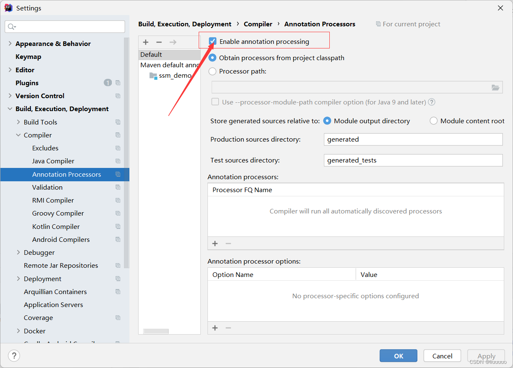
Task: Click the profile list horizontal scrollbar
Action: (156, 331)
